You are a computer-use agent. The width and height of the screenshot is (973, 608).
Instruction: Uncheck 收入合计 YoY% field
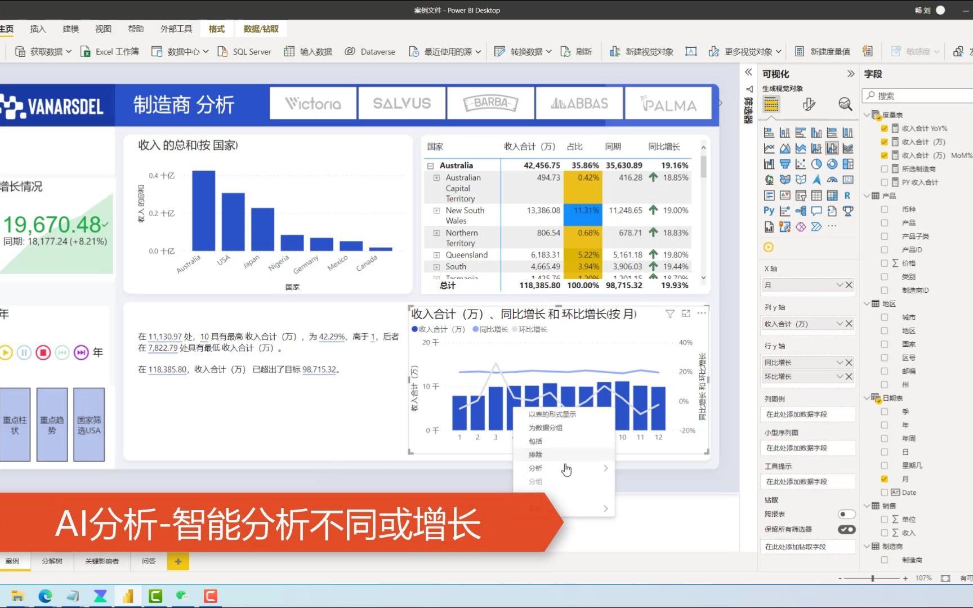click(x=884, y=128)
